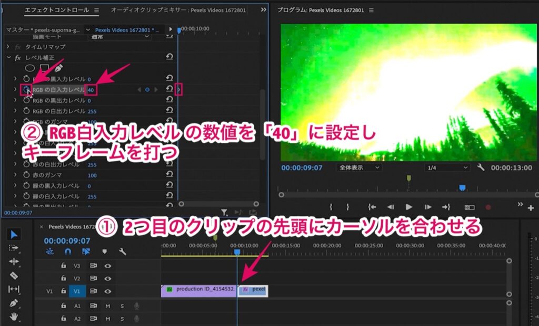The width and height of the screenshot is (539, 326).
Task: Toggle stopwatch for RGB の白入力レベル
Action: pos(26,89)
